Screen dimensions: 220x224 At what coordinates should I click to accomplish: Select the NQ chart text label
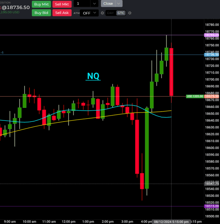coord(93,76)
